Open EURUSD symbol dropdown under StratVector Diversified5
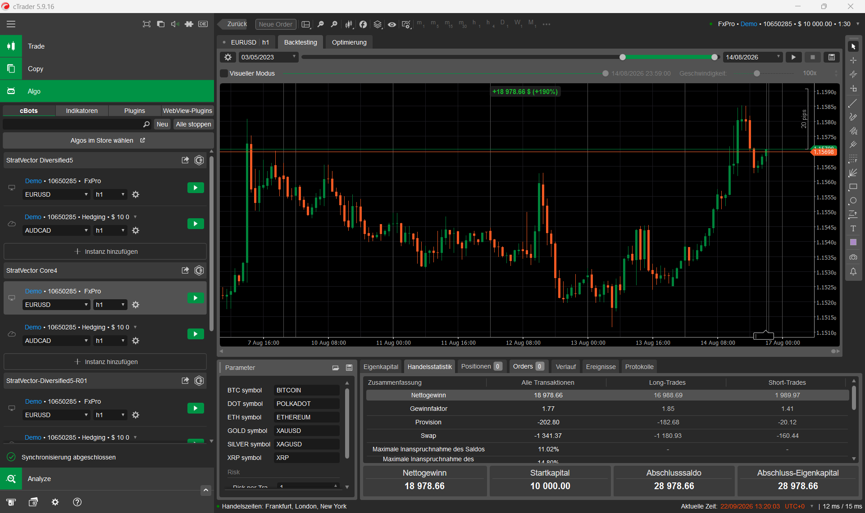Screen dimensions: 865x513 (56, 194)
